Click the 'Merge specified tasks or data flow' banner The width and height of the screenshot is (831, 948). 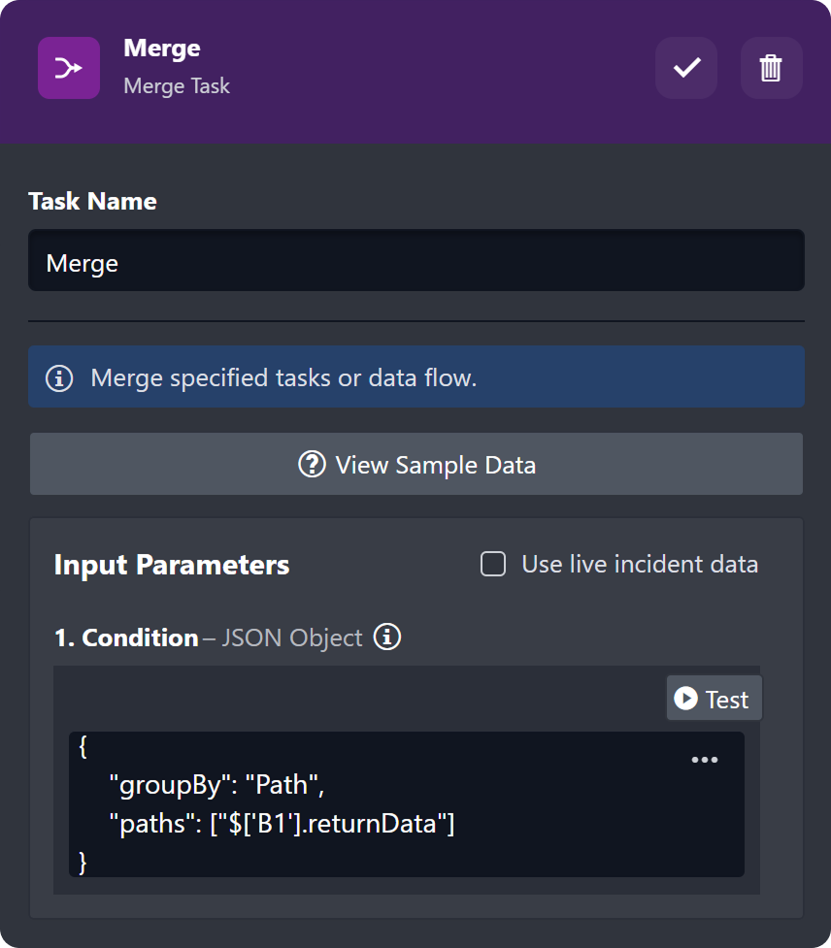tap(283, 377)
